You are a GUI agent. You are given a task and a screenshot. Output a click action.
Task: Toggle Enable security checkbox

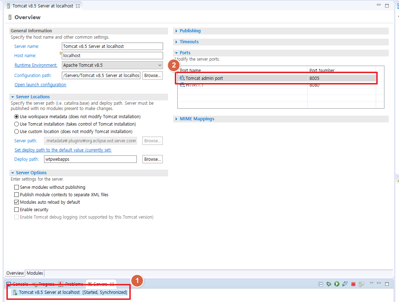[x=17, y=209]
